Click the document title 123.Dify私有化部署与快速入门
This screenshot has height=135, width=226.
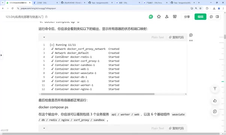tap(24, 17)
